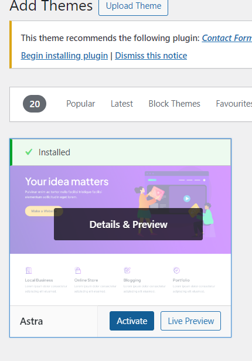Open the Block Themes tab
252x361 pixels.
click(x=174, y=104)
